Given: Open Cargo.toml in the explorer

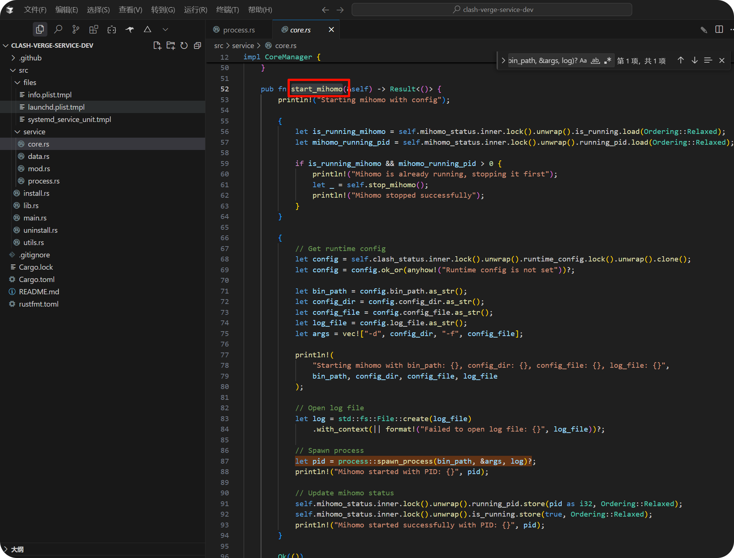Looking at the screenshot, I should [37, 279].
